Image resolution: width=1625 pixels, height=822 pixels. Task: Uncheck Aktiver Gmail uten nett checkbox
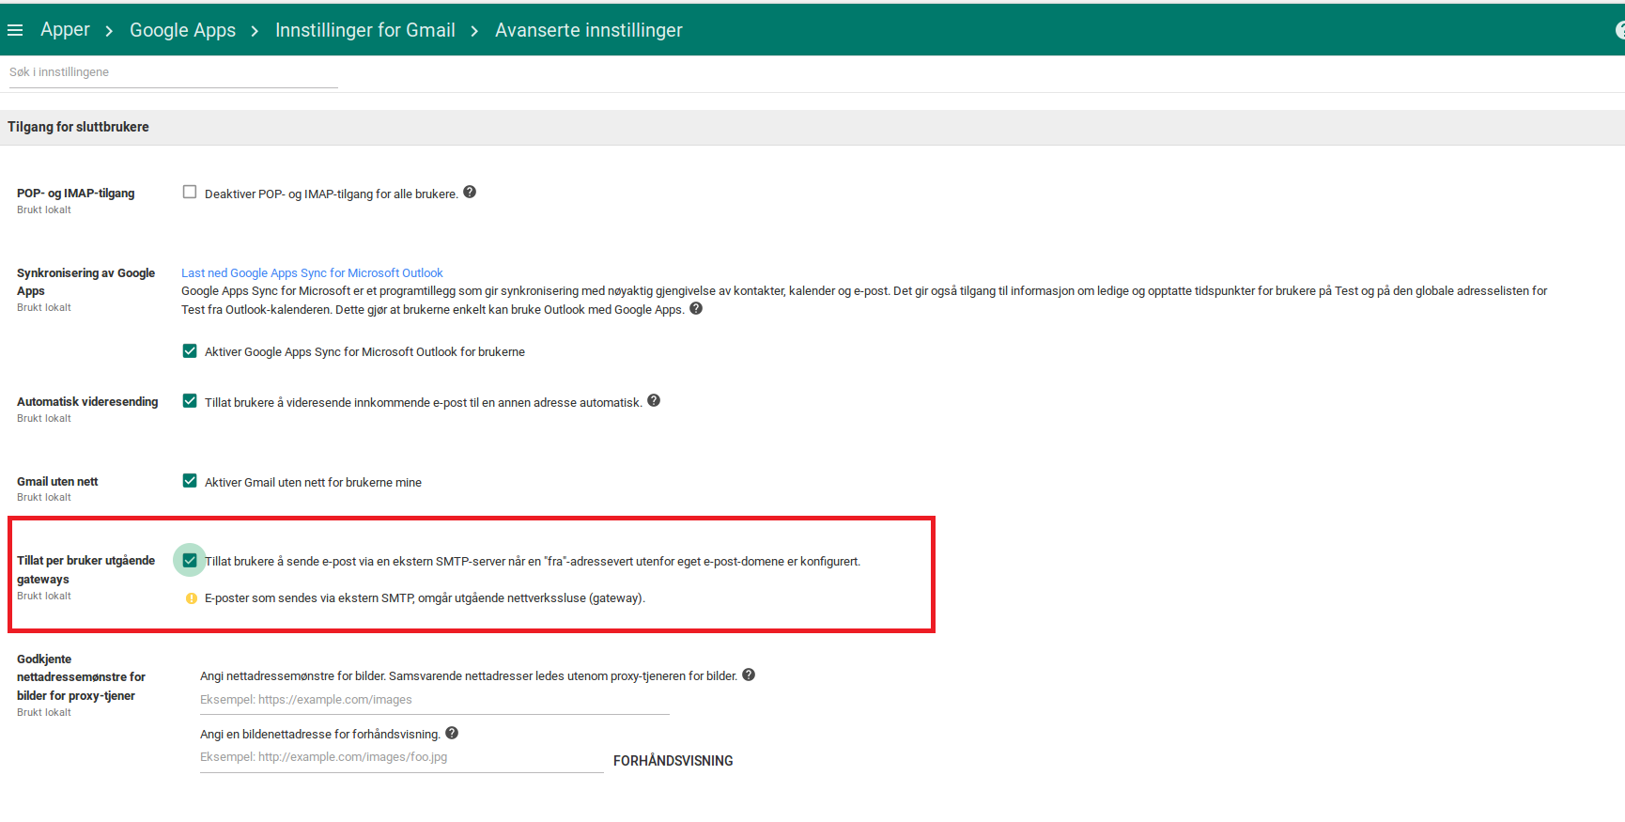coord(190,481)
